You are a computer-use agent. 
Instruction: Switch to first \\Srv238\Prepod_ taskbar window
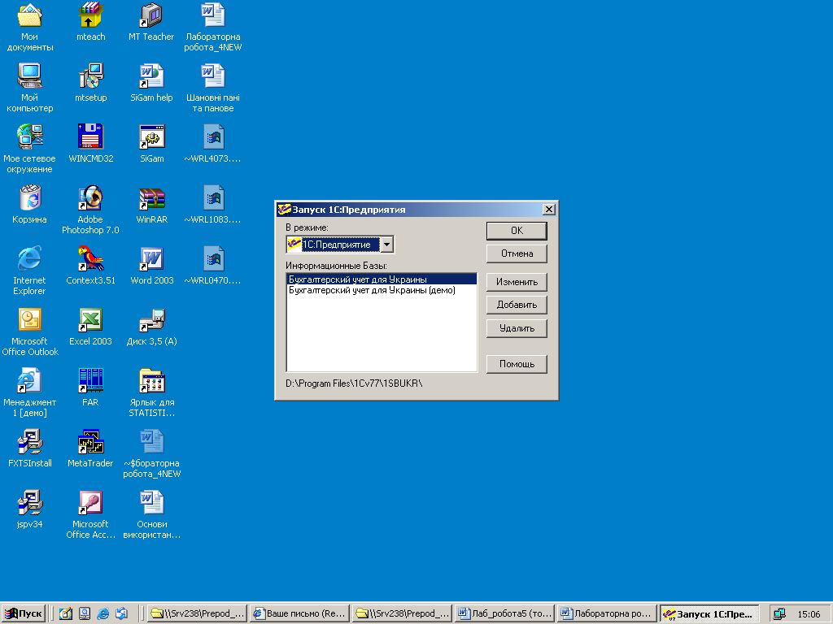coord(197,614)
